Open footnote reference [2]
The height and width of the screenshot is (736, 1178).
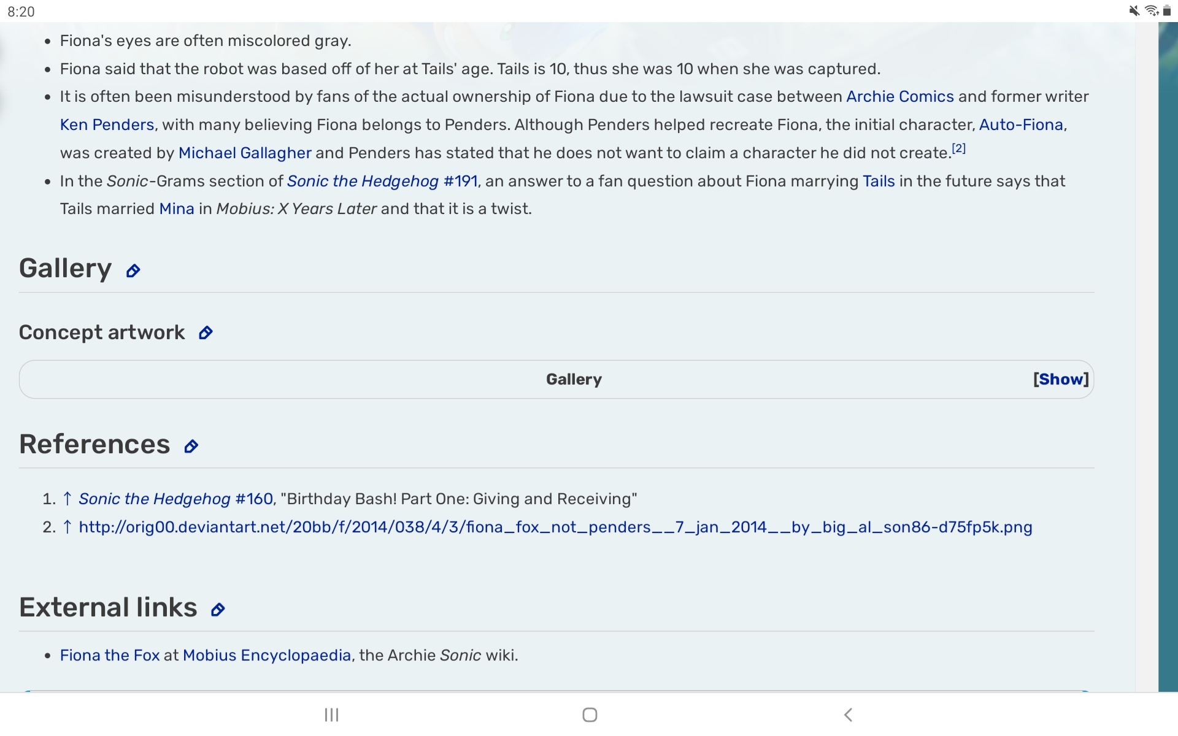pos(958,148)
